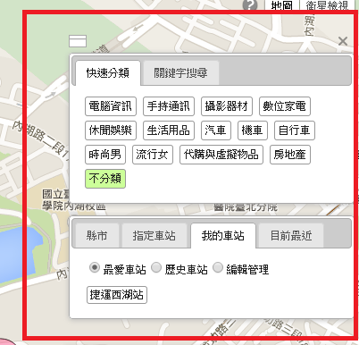Pick the 代購與虛擬物品 category
This screenshot has height=345, width=359.
[221, 155]
